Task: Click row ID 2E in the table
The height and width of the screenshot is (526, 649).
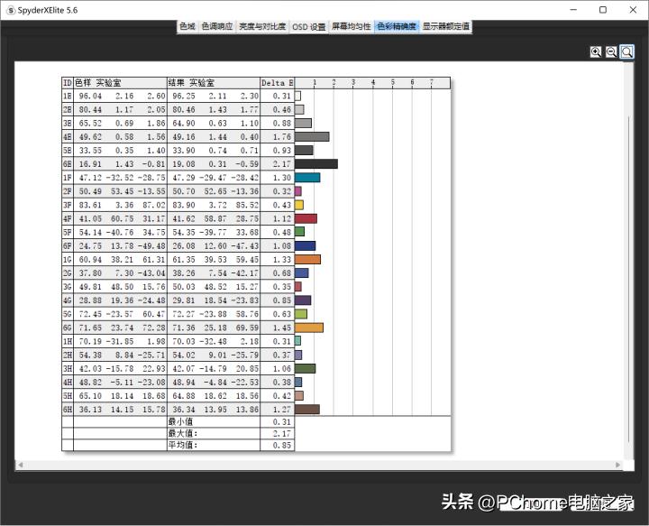Action: coord(68,110)
